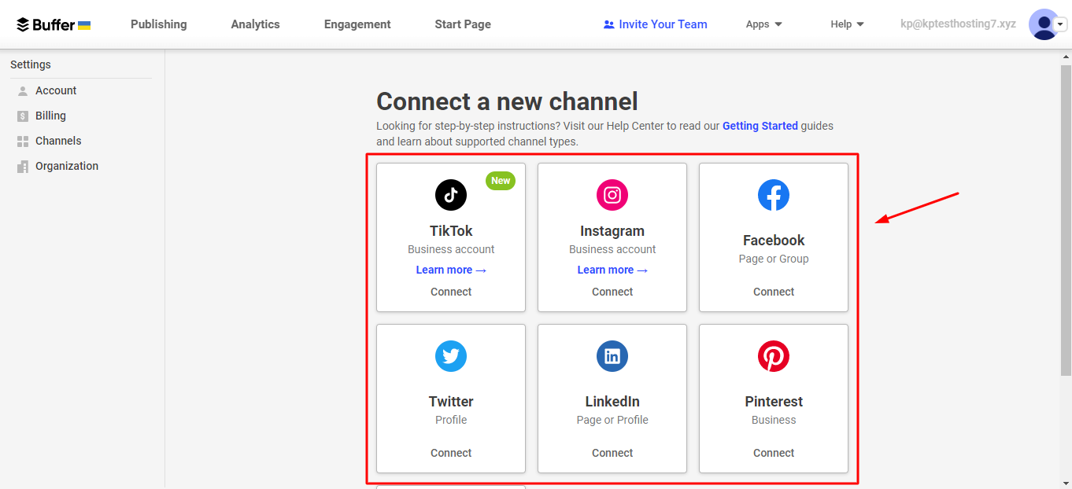1072x489 pixels.
Task: Click the LinkedIn logo icon
Action: point(612,356)
